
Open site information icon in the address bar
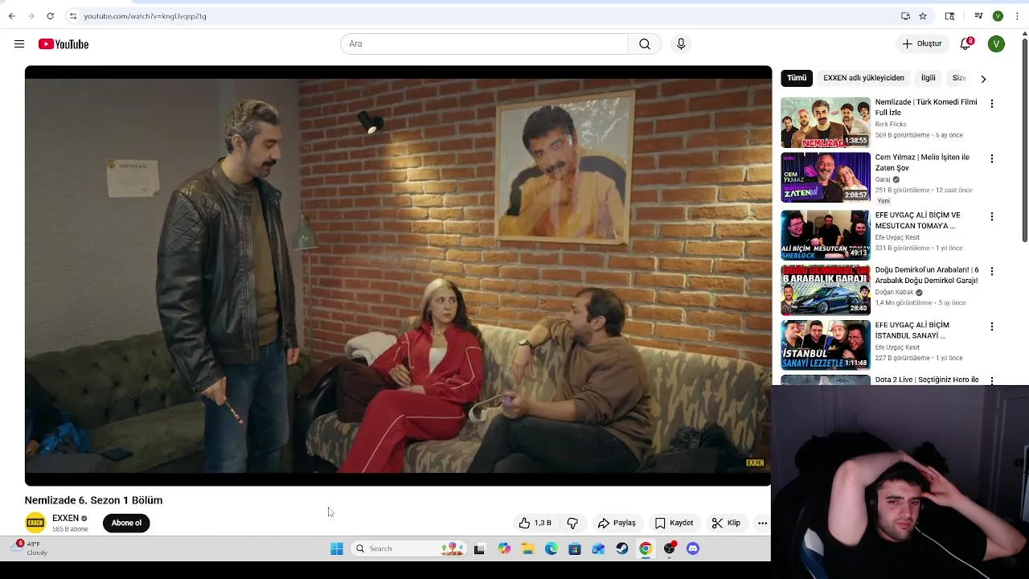[73, 16]
